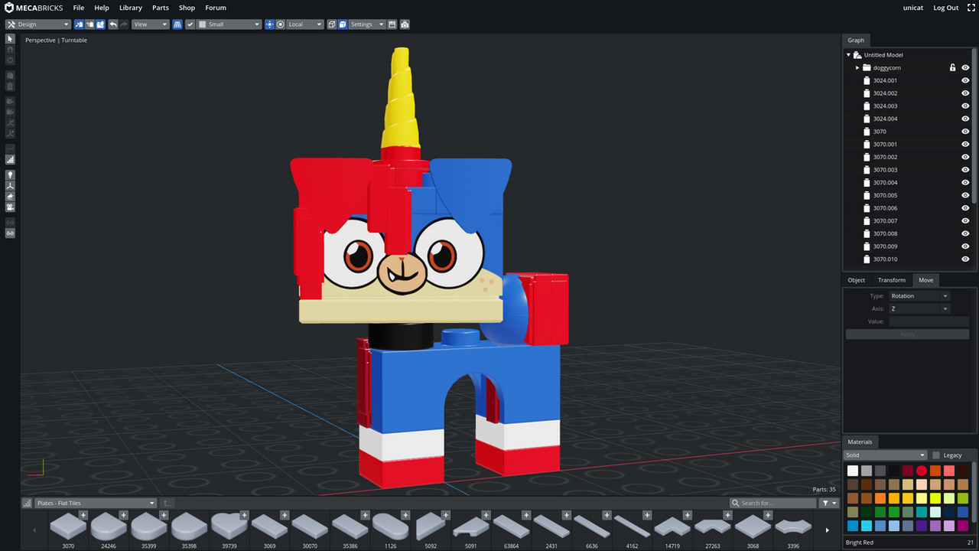Click the bar chart icon in left toolbar
The image size is (979, 551).
click(x=11, y=160)
